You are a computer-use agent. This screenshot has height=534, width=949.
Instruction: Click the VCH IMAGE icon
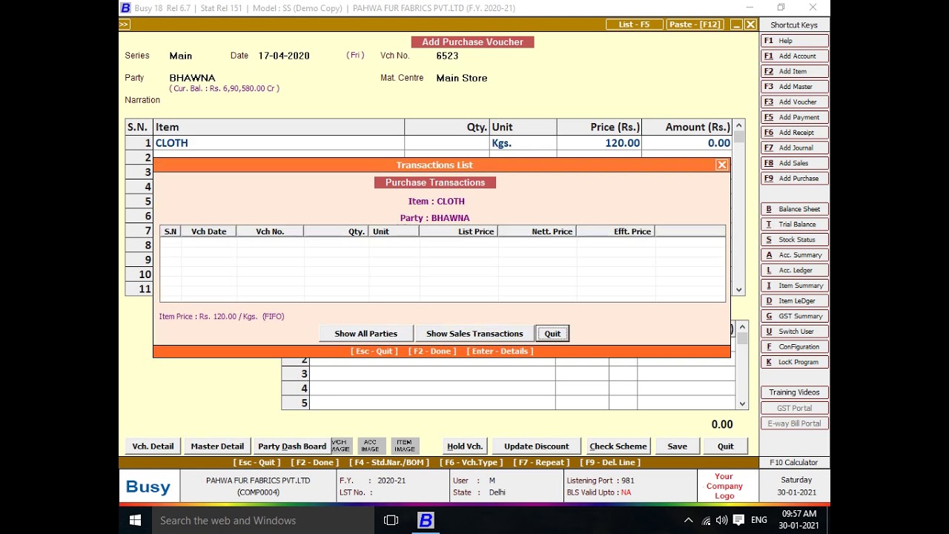pyautogui.click(x=340, y=446)
